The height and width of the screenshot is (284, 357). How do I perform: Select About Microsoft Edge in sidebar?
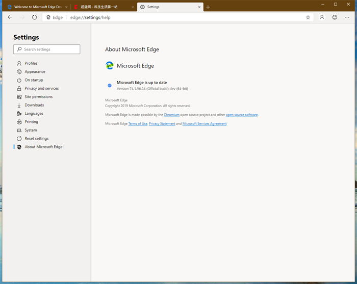[x=43, y=147]
